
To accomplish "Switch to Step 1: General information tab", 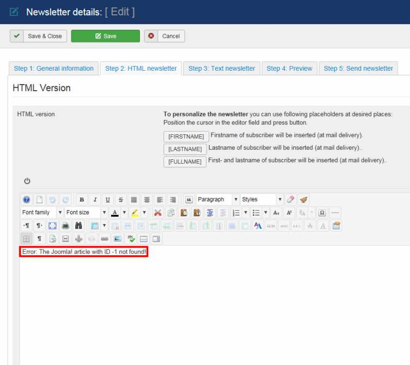I will pos(54,68).
